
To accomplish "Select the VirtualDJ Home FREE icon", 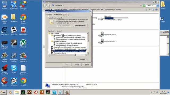I will [5, 70].
